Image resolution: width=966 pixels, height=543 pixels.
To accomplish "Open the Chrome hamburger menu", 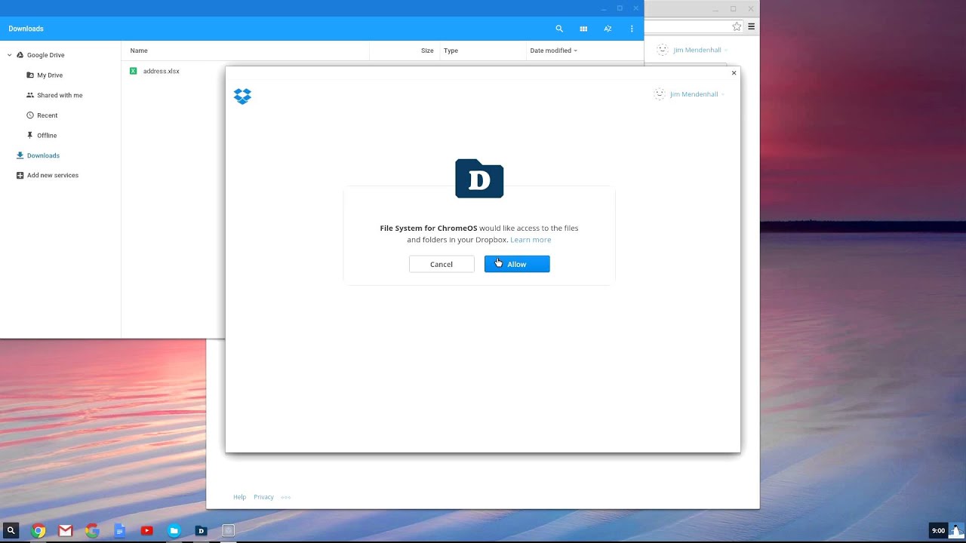I will click(x=751, y=26).
